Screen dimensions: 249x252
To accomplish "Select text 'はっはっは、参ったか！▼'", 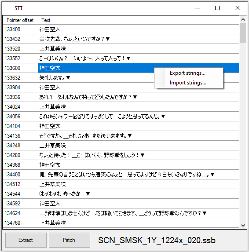I will (65, 194).
